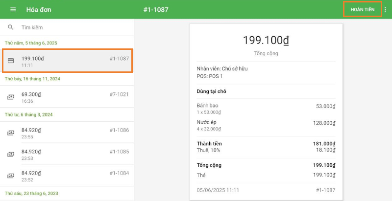392x201 pixels.
Task: Click card payment icon on receipt #1-1087
Action: click(x=11, y=61)
